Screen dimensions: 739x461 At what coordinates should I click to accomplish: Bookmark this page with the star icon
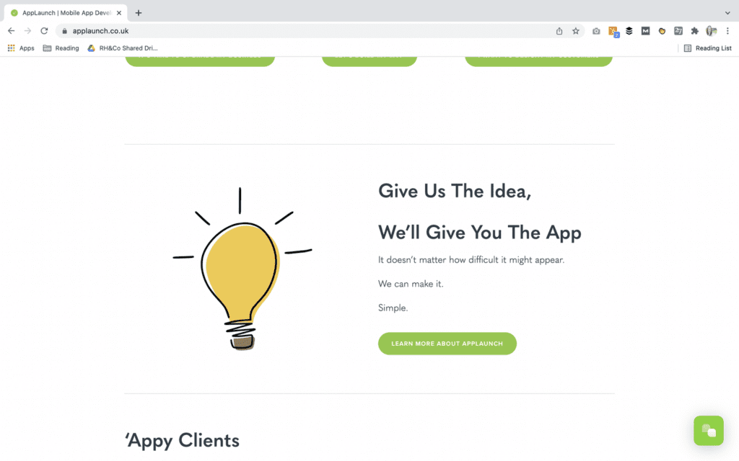coord(575,31)
